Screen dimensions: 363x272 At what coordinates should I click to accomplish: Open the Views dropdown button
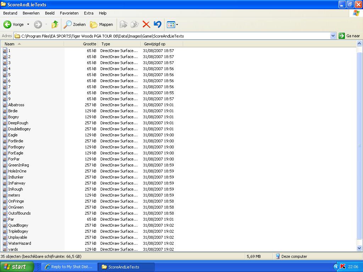[x=173, y=24]
